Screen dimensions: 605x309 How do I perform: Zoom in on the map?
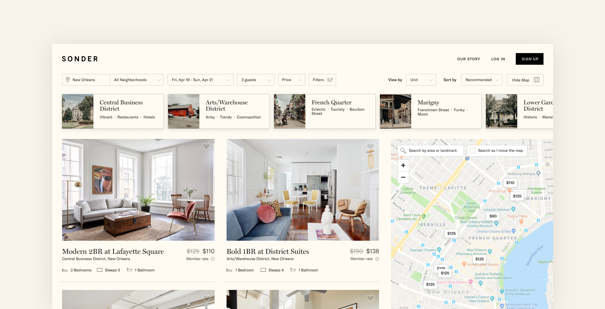pos(403,165)
